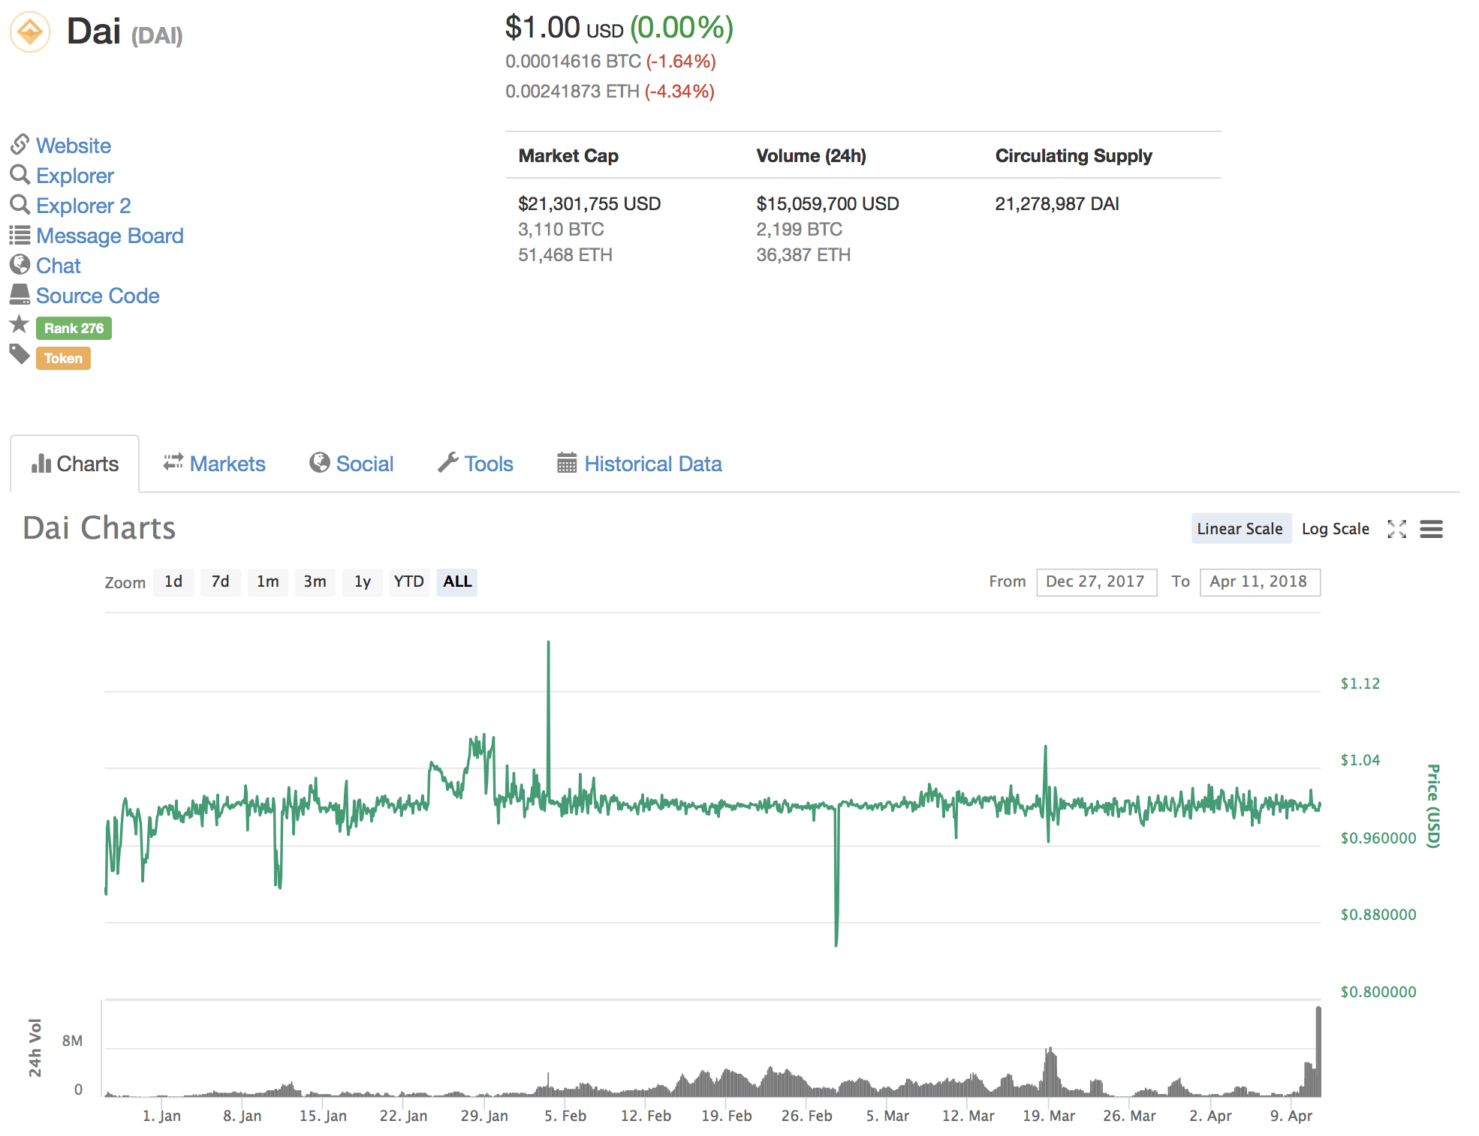The image size is (1479, 1136).
Task: Click the star icon beside Rank 276
Action: pos(20,324)
